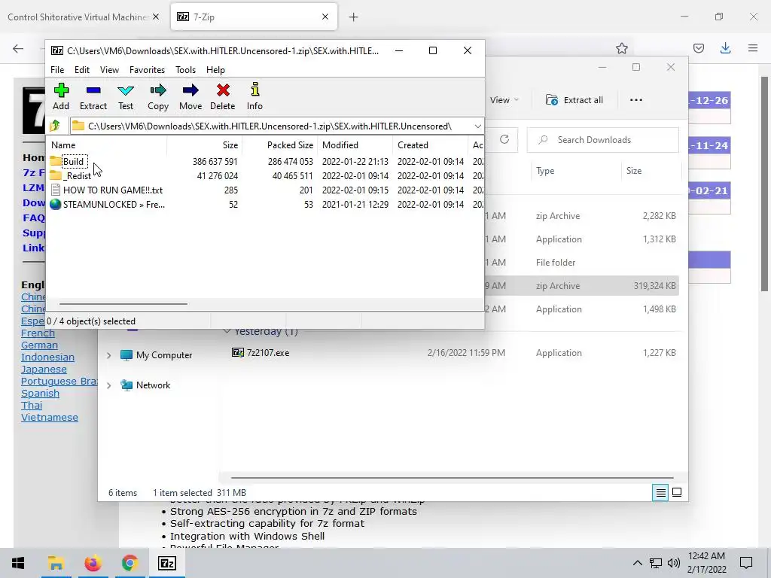Click the Copy toolbar icon
This screenshot has height=578, width=771.
click(x=158, y=97)
